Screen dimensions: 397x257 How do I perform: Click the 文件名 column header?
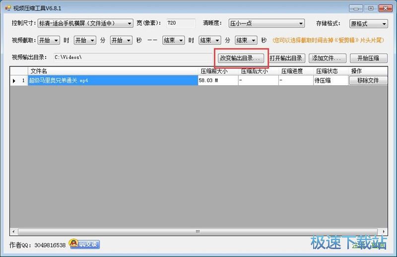pyautogui.click(x=113, y=71)
